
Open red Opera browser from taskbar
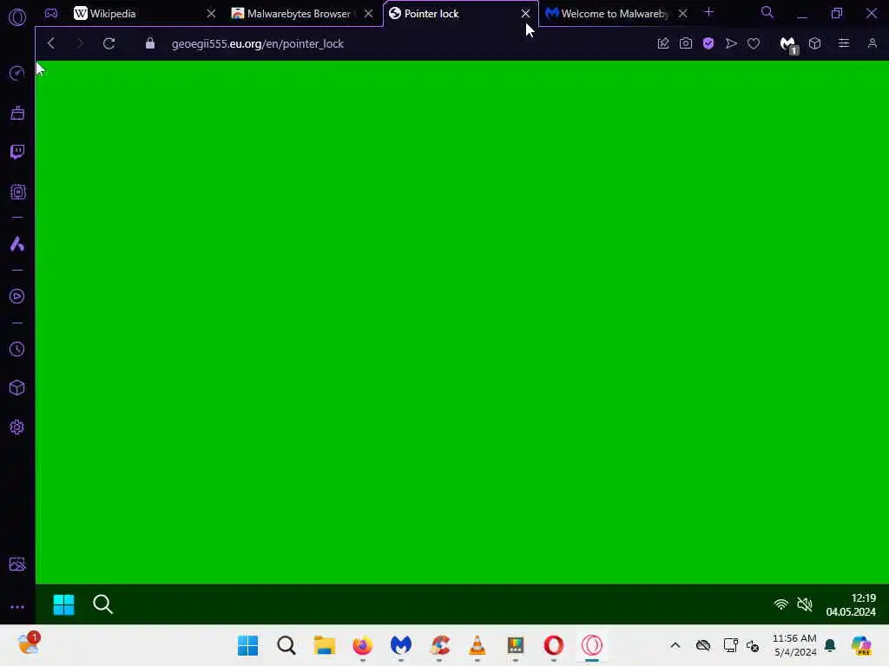click(x=554, y=645)
